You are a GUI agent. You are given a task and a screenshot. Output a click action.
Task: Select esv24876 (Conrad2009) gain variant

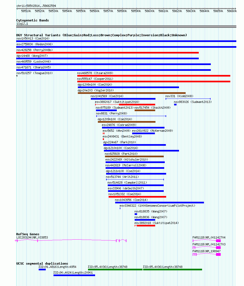tap(133, 128)
